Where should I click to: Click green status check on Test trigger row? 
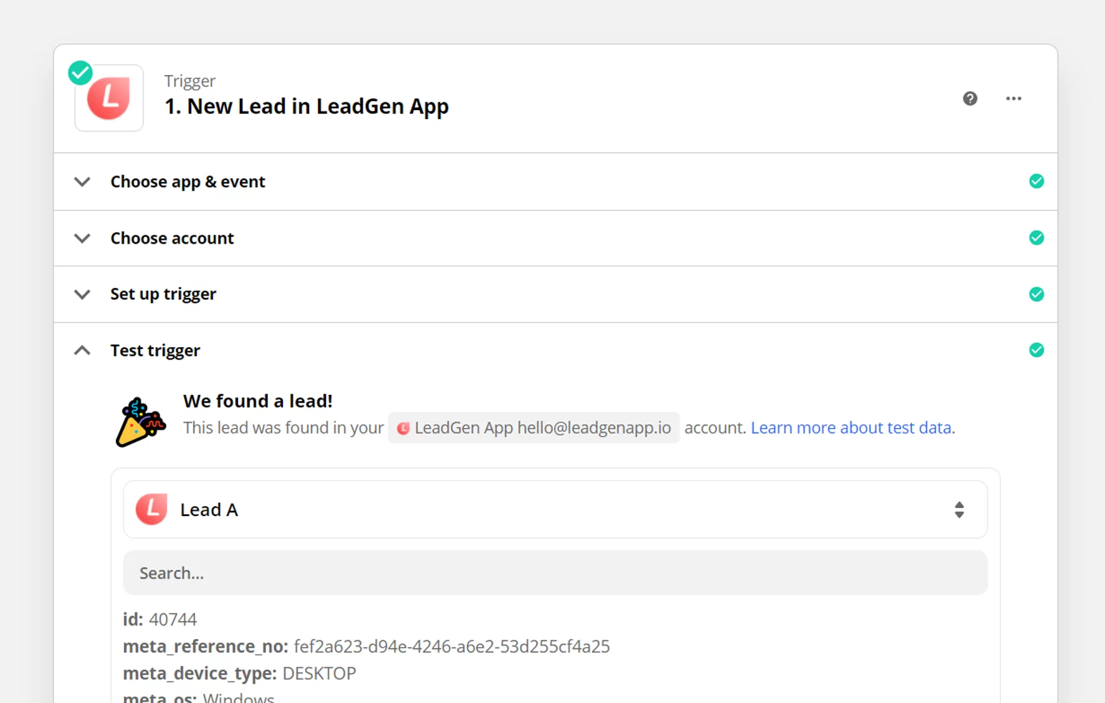point(1036,351)
